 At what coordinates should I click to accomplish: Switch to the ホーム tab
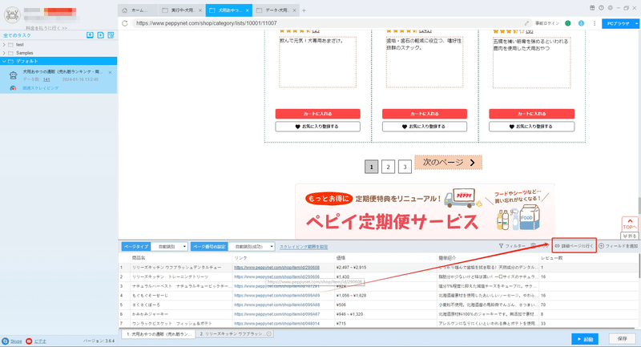138,10
